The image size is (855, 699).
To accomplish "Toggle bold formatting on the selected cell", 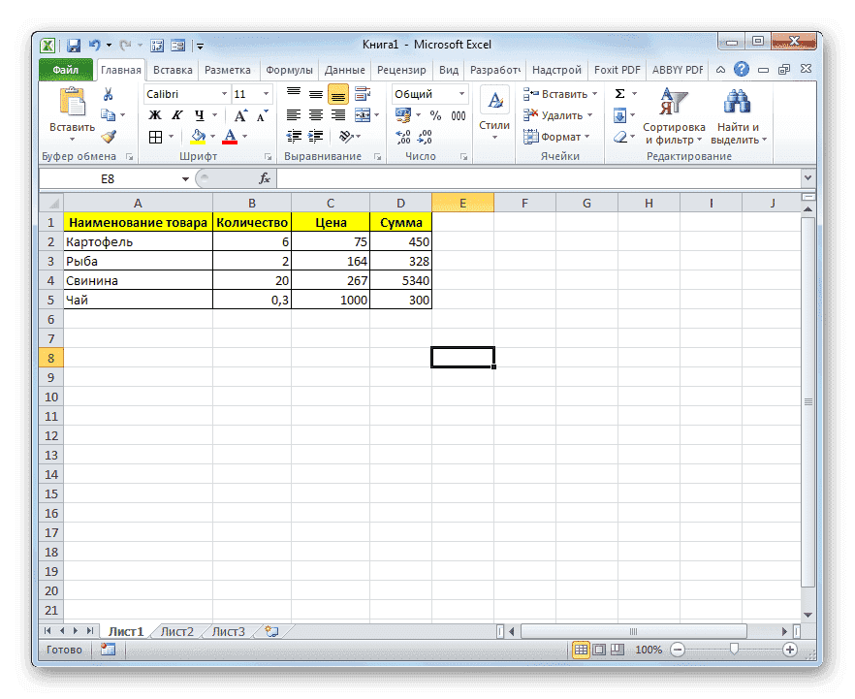I will [x=154, y=113].
